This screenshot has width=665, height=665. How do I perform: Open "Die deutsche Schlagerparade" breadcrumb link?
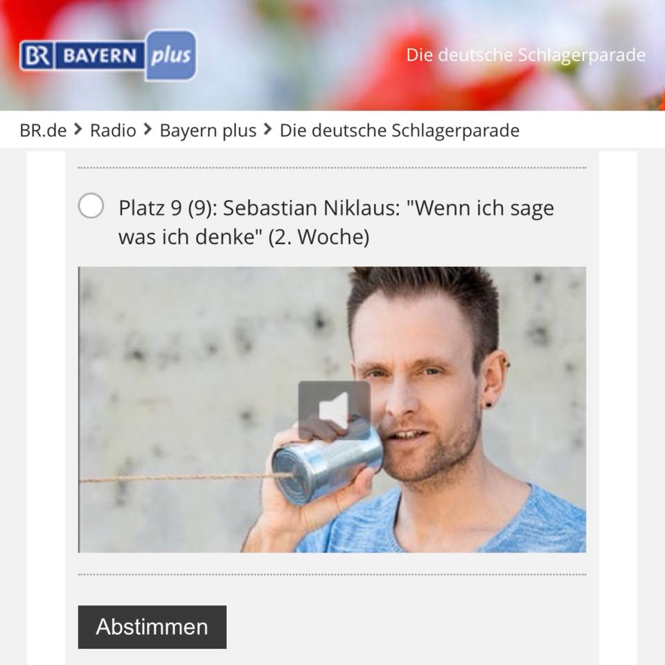click(400, 130)
